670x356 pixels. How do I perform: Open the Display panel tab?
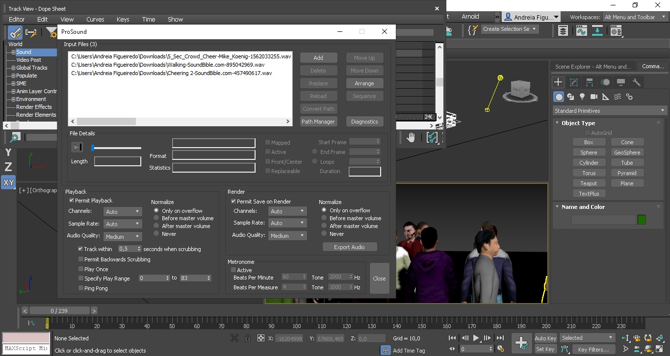pos(621,82)
